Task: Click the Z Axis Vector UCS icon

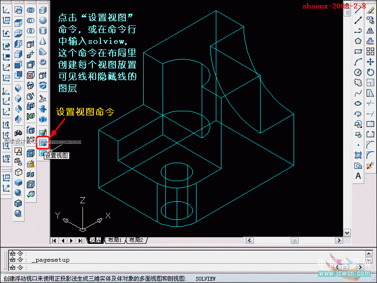Action: [x=6, y=101]
